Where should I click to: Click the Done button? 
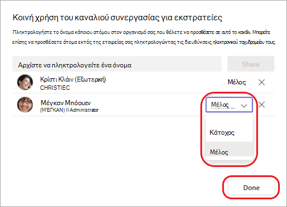251,187
